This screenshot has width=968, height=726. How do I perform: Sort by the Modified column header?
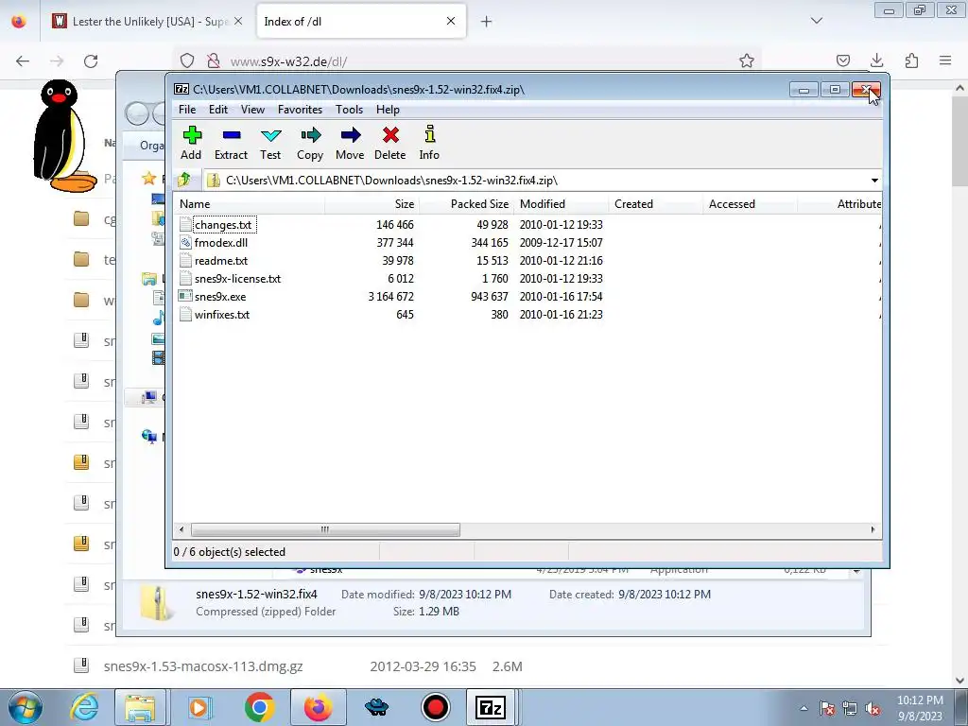(561, 204)
